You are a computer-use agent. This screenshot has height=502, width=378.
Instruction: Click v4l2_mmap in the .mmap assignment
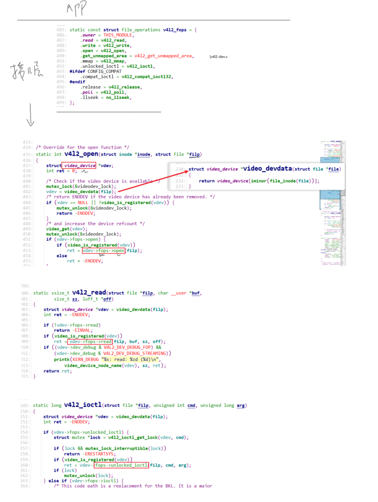(112, 61)
